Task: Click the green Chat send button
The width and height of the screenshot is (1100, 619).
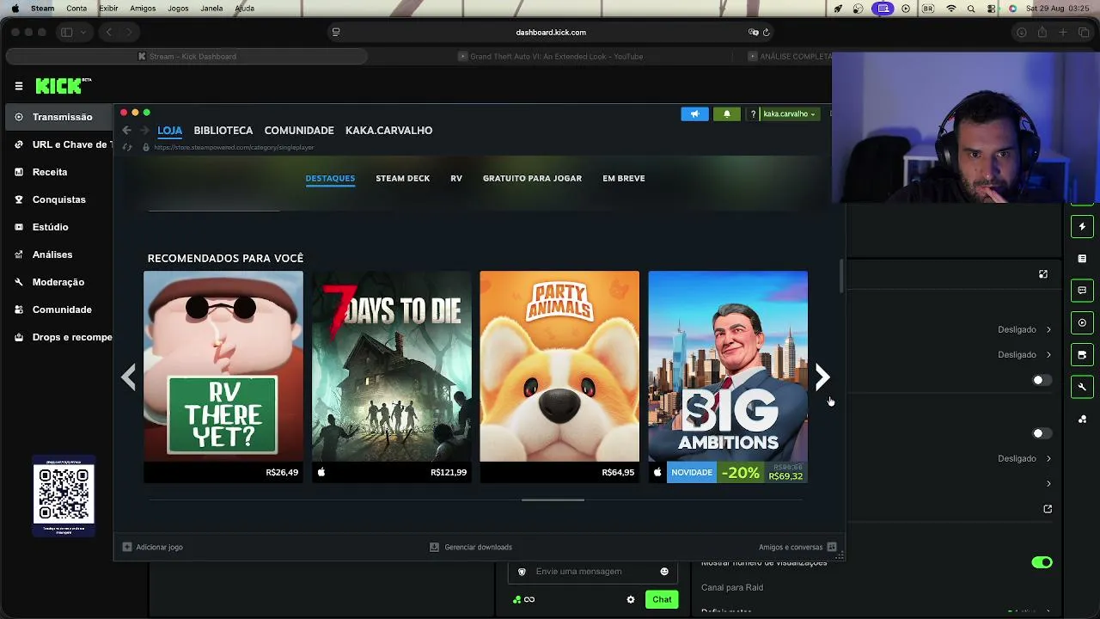Action: (x=662, y=599)
